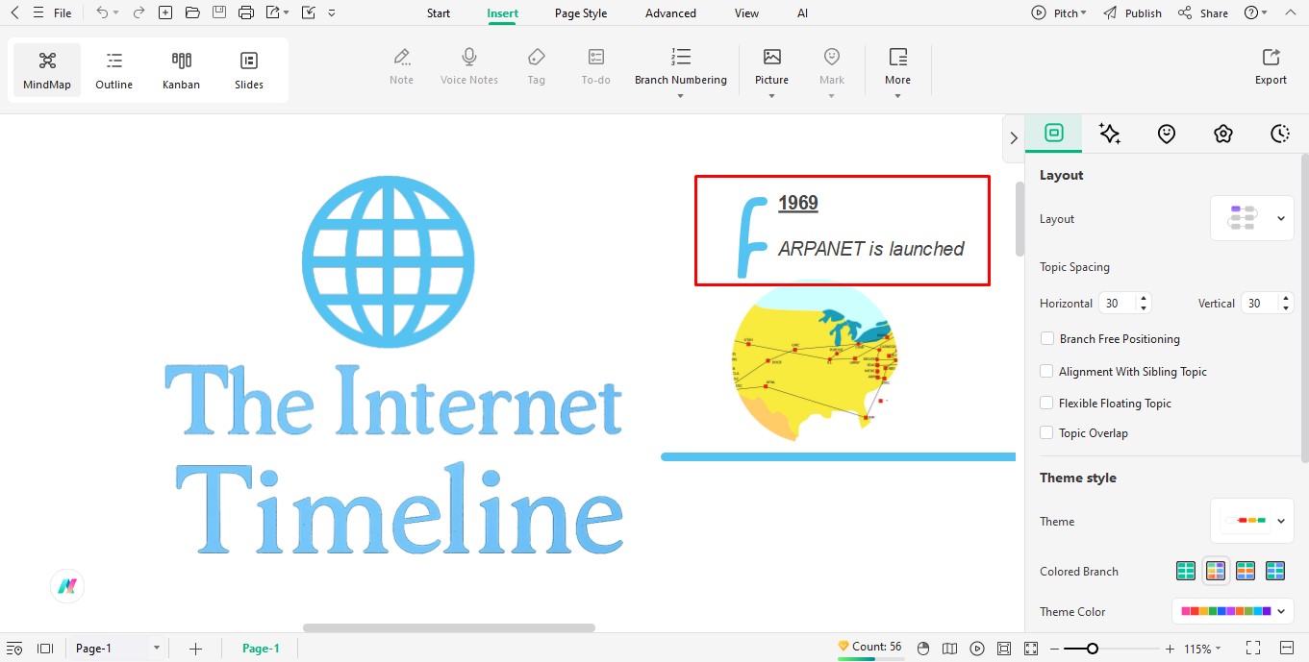
Task: Click the Export button
Action: point(1271,67)
